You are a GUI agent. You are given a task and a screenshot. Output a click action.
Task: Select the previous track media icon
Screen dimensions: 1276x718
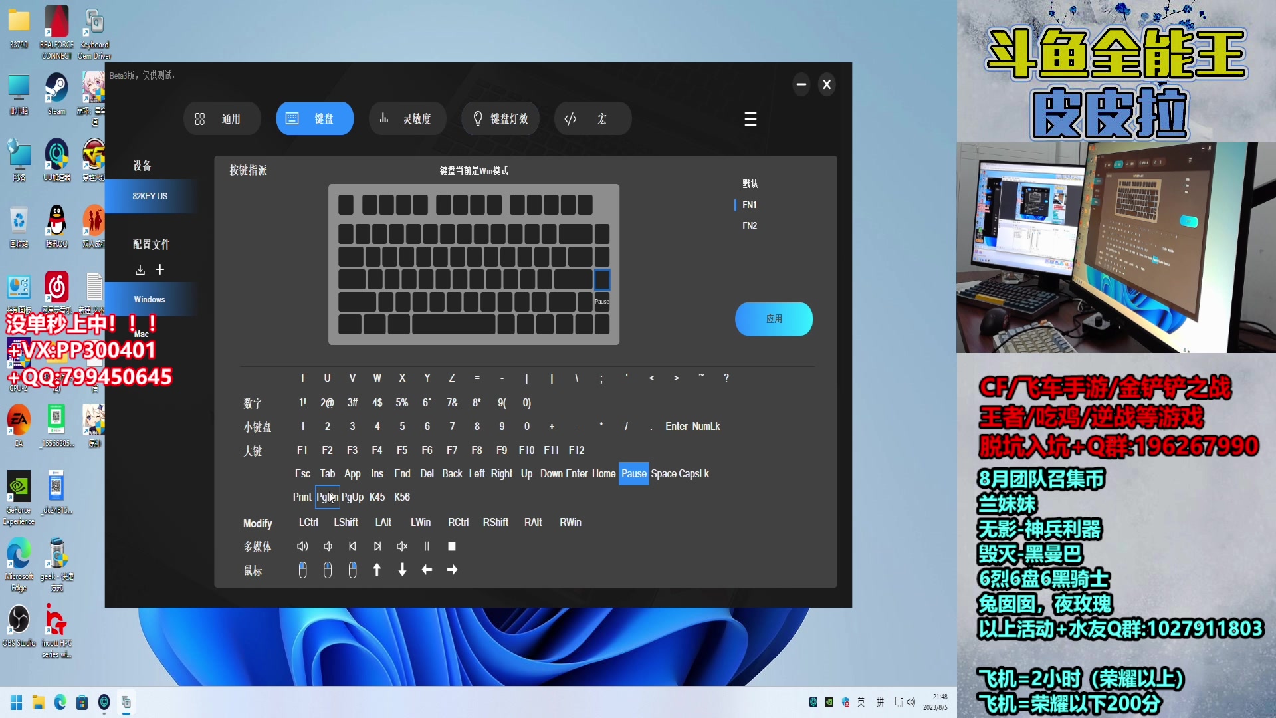[x=352, y=546]
